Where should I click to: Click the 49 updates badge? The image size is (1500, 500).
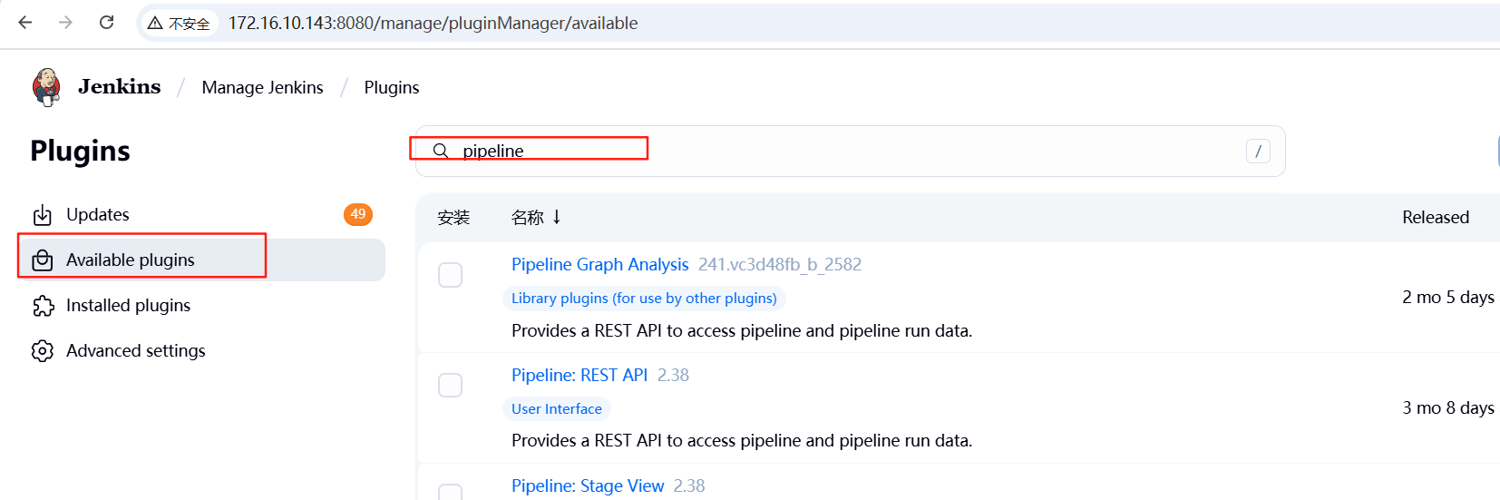[x=358, y=214]
